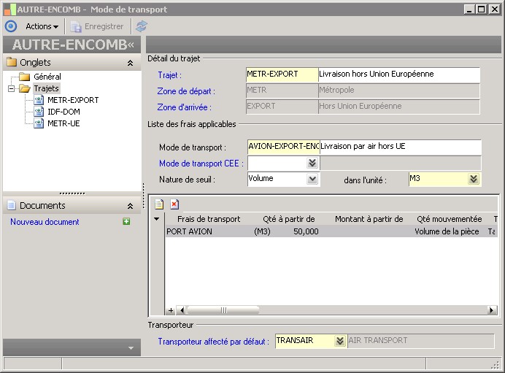Click the Qté mouvementée column header
Viewport: 505px width, 373px height.
click(x=450, y=220)
